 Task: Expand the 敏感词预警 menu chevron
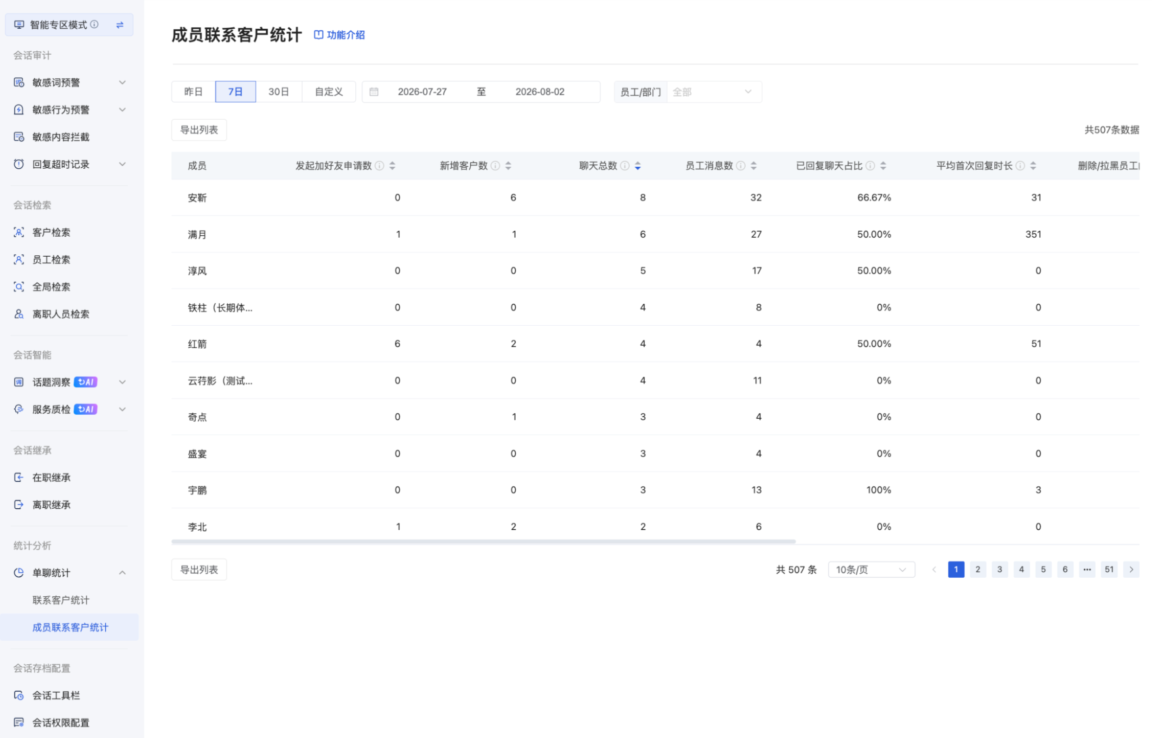click(x=123, y=82)
